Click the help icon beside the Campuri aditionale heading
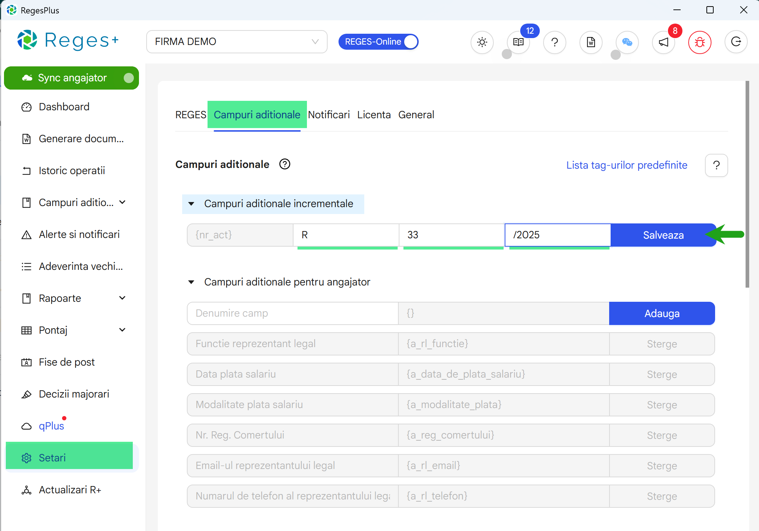The height and width of the screenshot is (531, 759). point(285,164)
